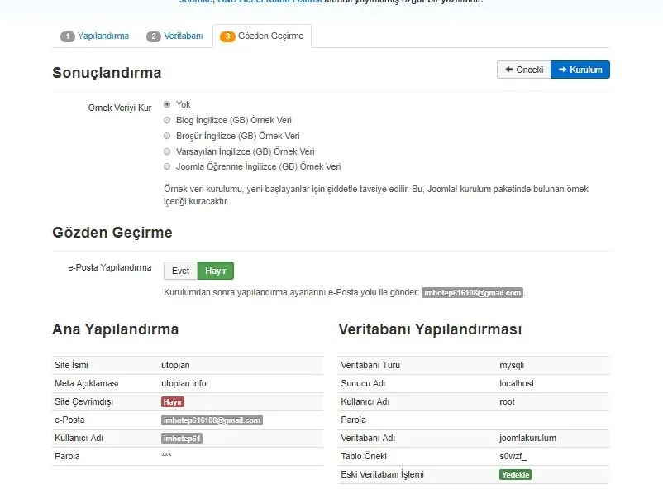The height and width of the screenshot is (504, 663).
Task: Click the left arrow icon on Önceki
Action: click(509, 70)
